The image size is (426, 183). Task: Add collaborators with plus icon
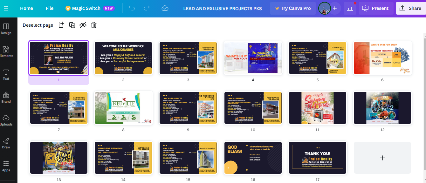[x=335, y=8]
